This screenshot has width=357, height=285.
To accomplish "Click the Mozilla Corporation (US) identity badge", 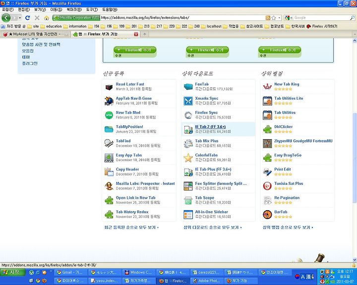I will point(76,18).
